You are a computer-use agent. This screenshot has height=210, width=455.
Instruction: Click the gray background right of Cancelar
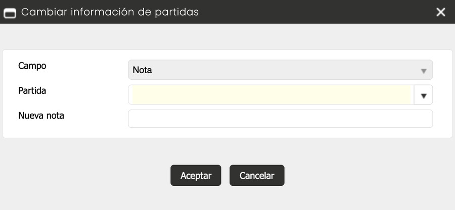364,175
